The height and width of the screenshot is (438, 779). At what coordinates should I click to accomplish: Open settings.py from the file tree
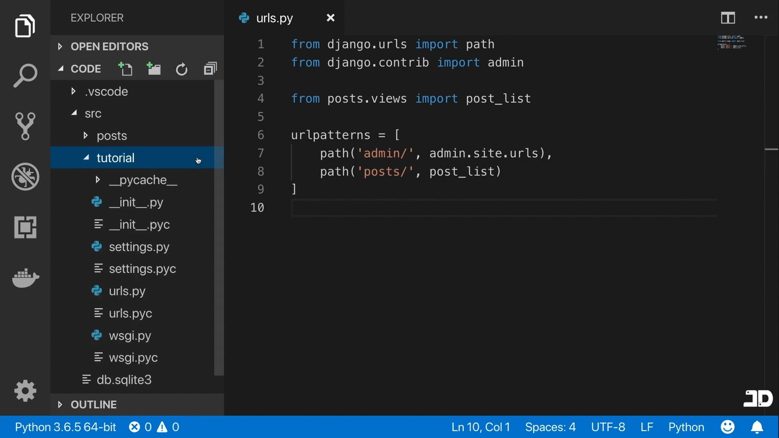click(x=139, y=247)
